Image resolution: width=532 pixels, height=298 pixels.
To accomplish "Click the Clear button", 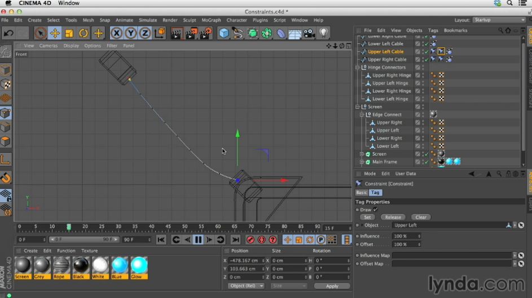I will (x=421, y=217).
